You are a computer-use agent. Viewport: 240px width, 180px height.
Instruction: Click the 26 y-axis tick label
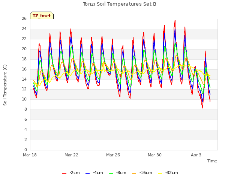pyautogui.click(x=24, y=19)
